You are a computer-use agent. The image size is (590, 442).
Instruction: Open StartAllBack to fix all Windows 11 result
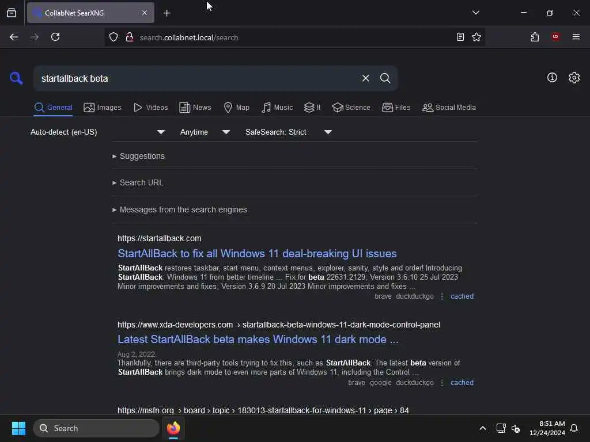[257, 254]
